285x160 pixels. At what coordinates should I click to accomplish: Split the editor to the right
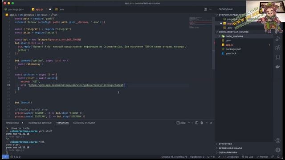pyautogui.click(x=205, y=9)
